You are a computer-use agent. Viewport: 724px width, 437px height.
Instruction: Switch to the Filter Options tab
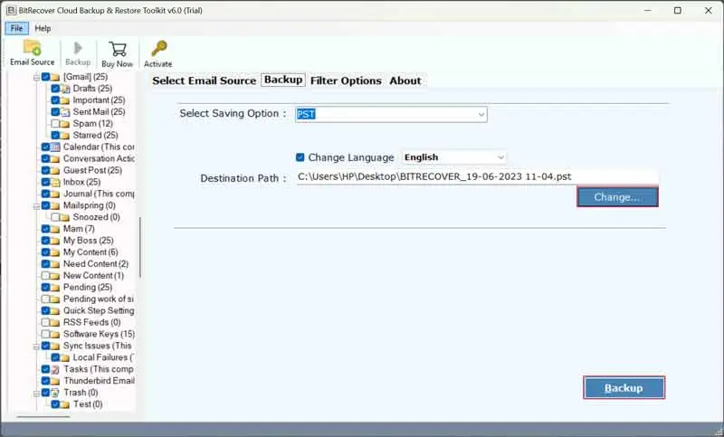(x=346, y=81)
